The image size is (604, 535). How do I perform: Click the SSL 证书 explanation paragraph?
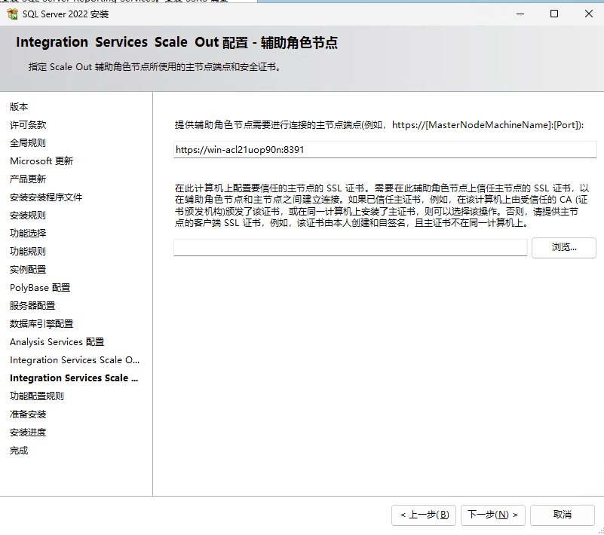382,206
